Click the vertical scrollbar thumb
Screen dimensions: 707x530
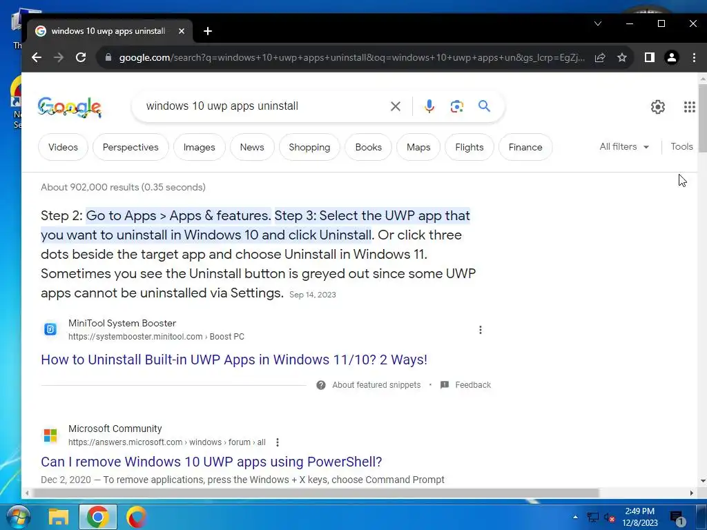tap(702, 119)
